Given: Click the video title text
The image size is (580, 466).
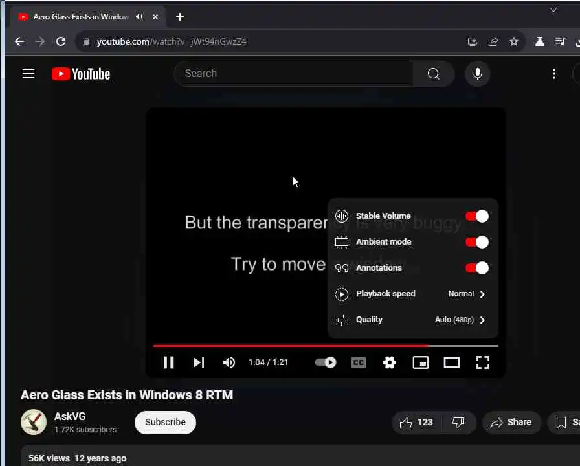Looking at the screenshot, I should tap(127, 395).
